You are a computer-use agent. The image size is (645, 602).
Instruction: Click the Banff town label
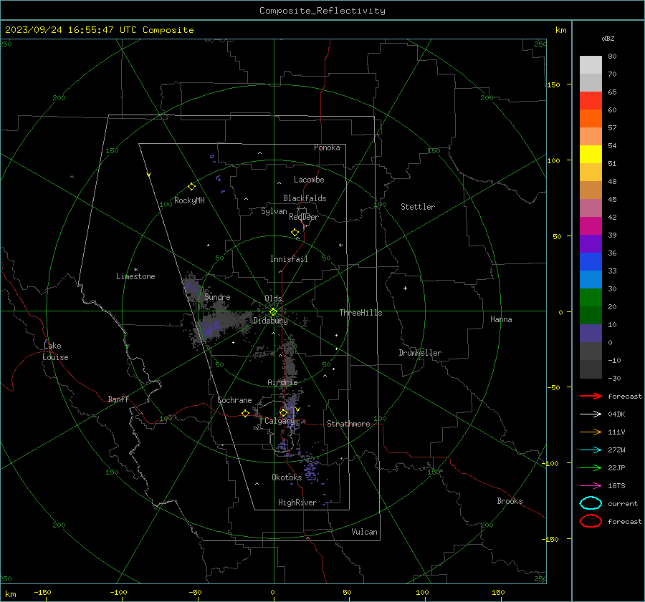point(118,399)
